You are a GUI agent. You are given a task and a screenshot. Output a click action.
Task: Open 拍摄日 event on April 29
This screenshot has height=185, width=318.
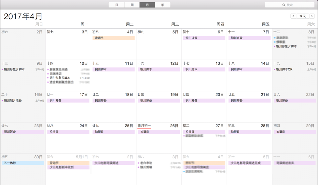pos(295,132)
